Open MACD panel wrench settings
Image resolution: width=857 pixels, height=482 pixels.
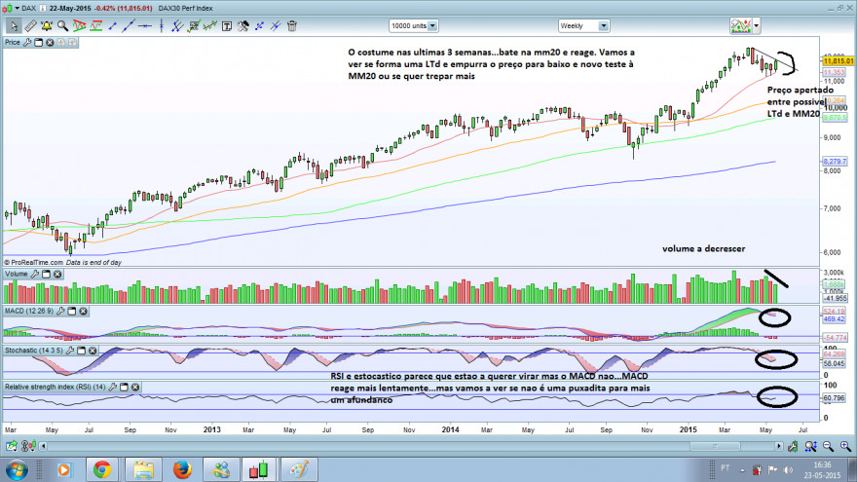click(x=60, y=311)
